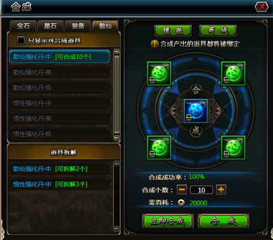Click the synthesis list scrollbar track

pyautogui.click(x=117, y=95)
